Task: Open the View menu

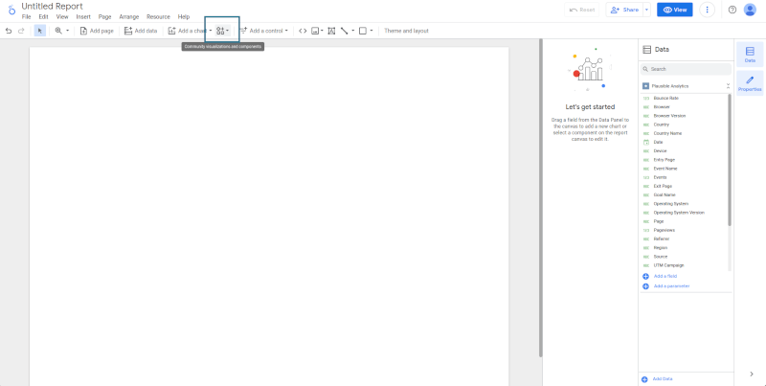Action: pos(62,16)
